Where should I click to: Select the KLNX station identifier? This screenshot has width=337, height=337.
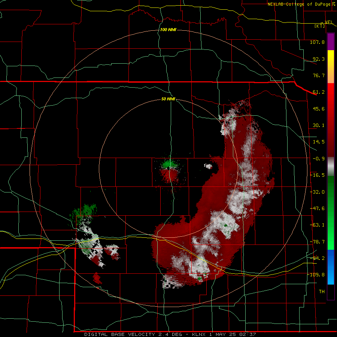coord(198,334)
